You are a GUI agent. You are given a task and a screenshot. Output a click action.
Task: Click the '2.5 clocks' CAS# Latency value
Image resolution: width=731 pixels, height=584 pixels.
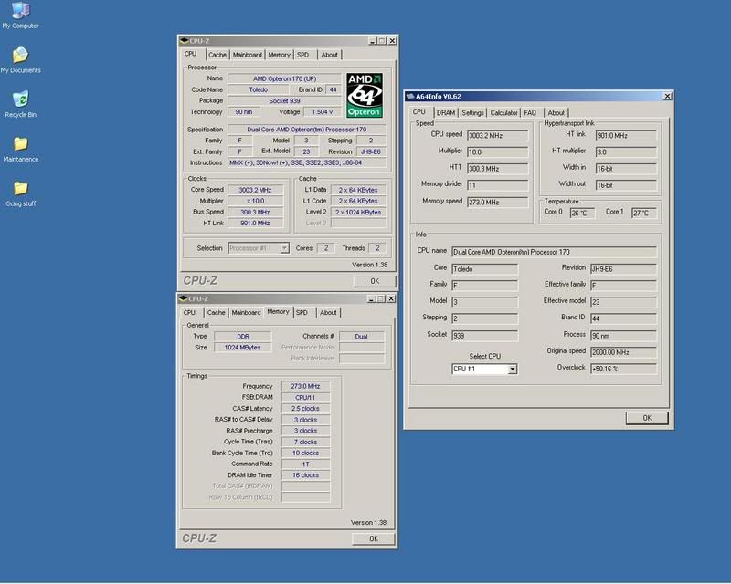coord(305,409)
